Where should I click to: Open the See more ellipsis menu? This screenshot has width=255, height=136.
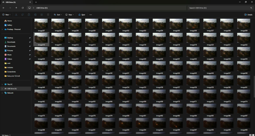pyautogui.click(x=91, y=15)
